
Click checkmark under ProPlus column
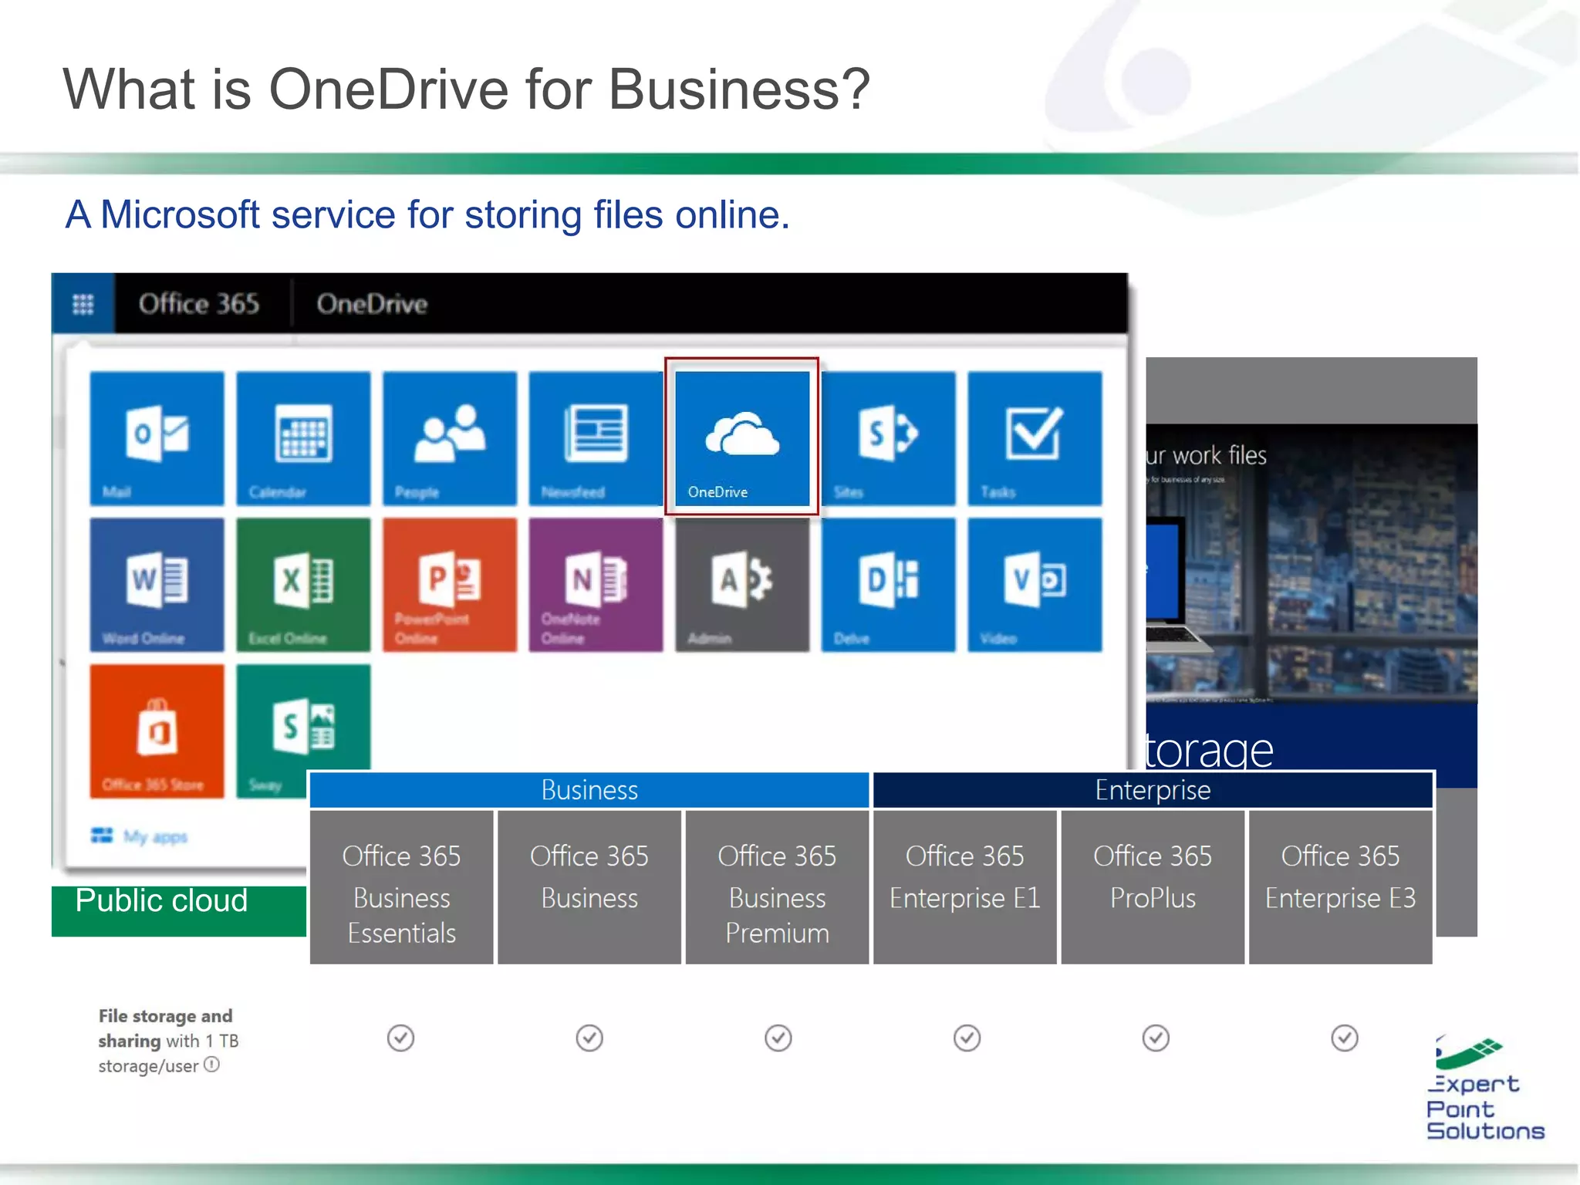coord(1156,1038)
